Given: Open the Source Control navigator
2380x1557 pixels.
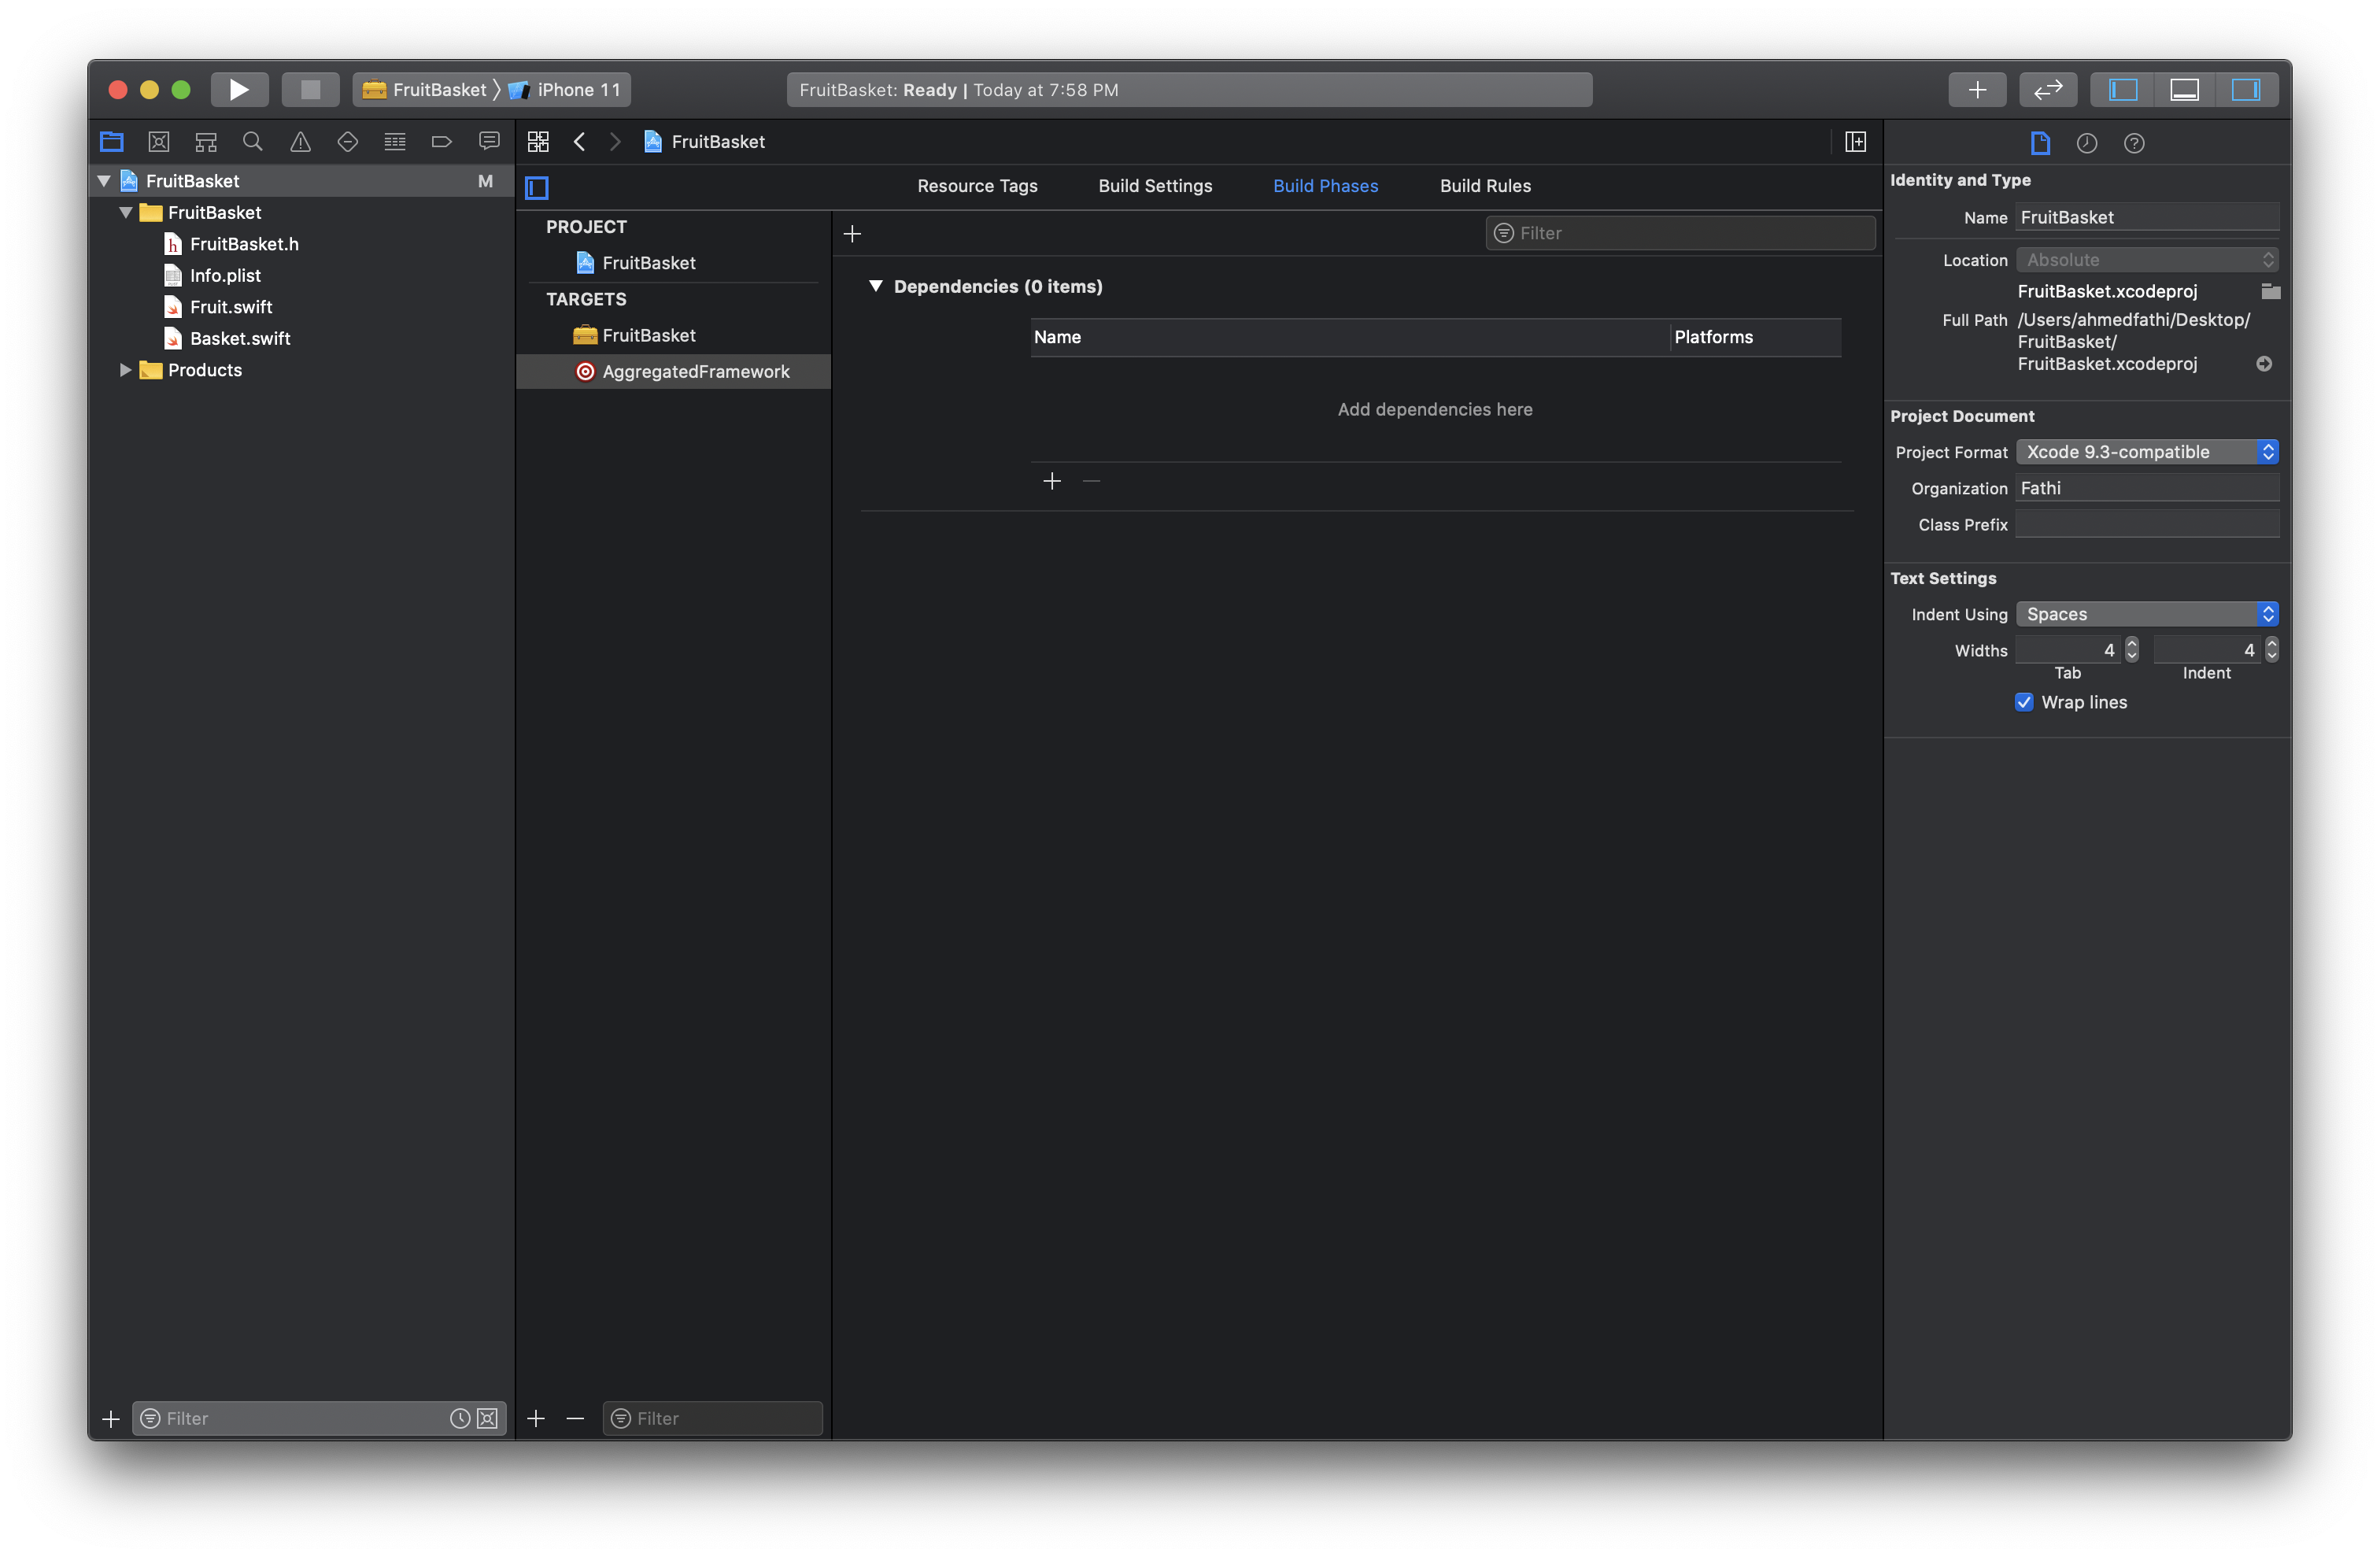Looking at the screenshot, I should click(x=159, y=142).
